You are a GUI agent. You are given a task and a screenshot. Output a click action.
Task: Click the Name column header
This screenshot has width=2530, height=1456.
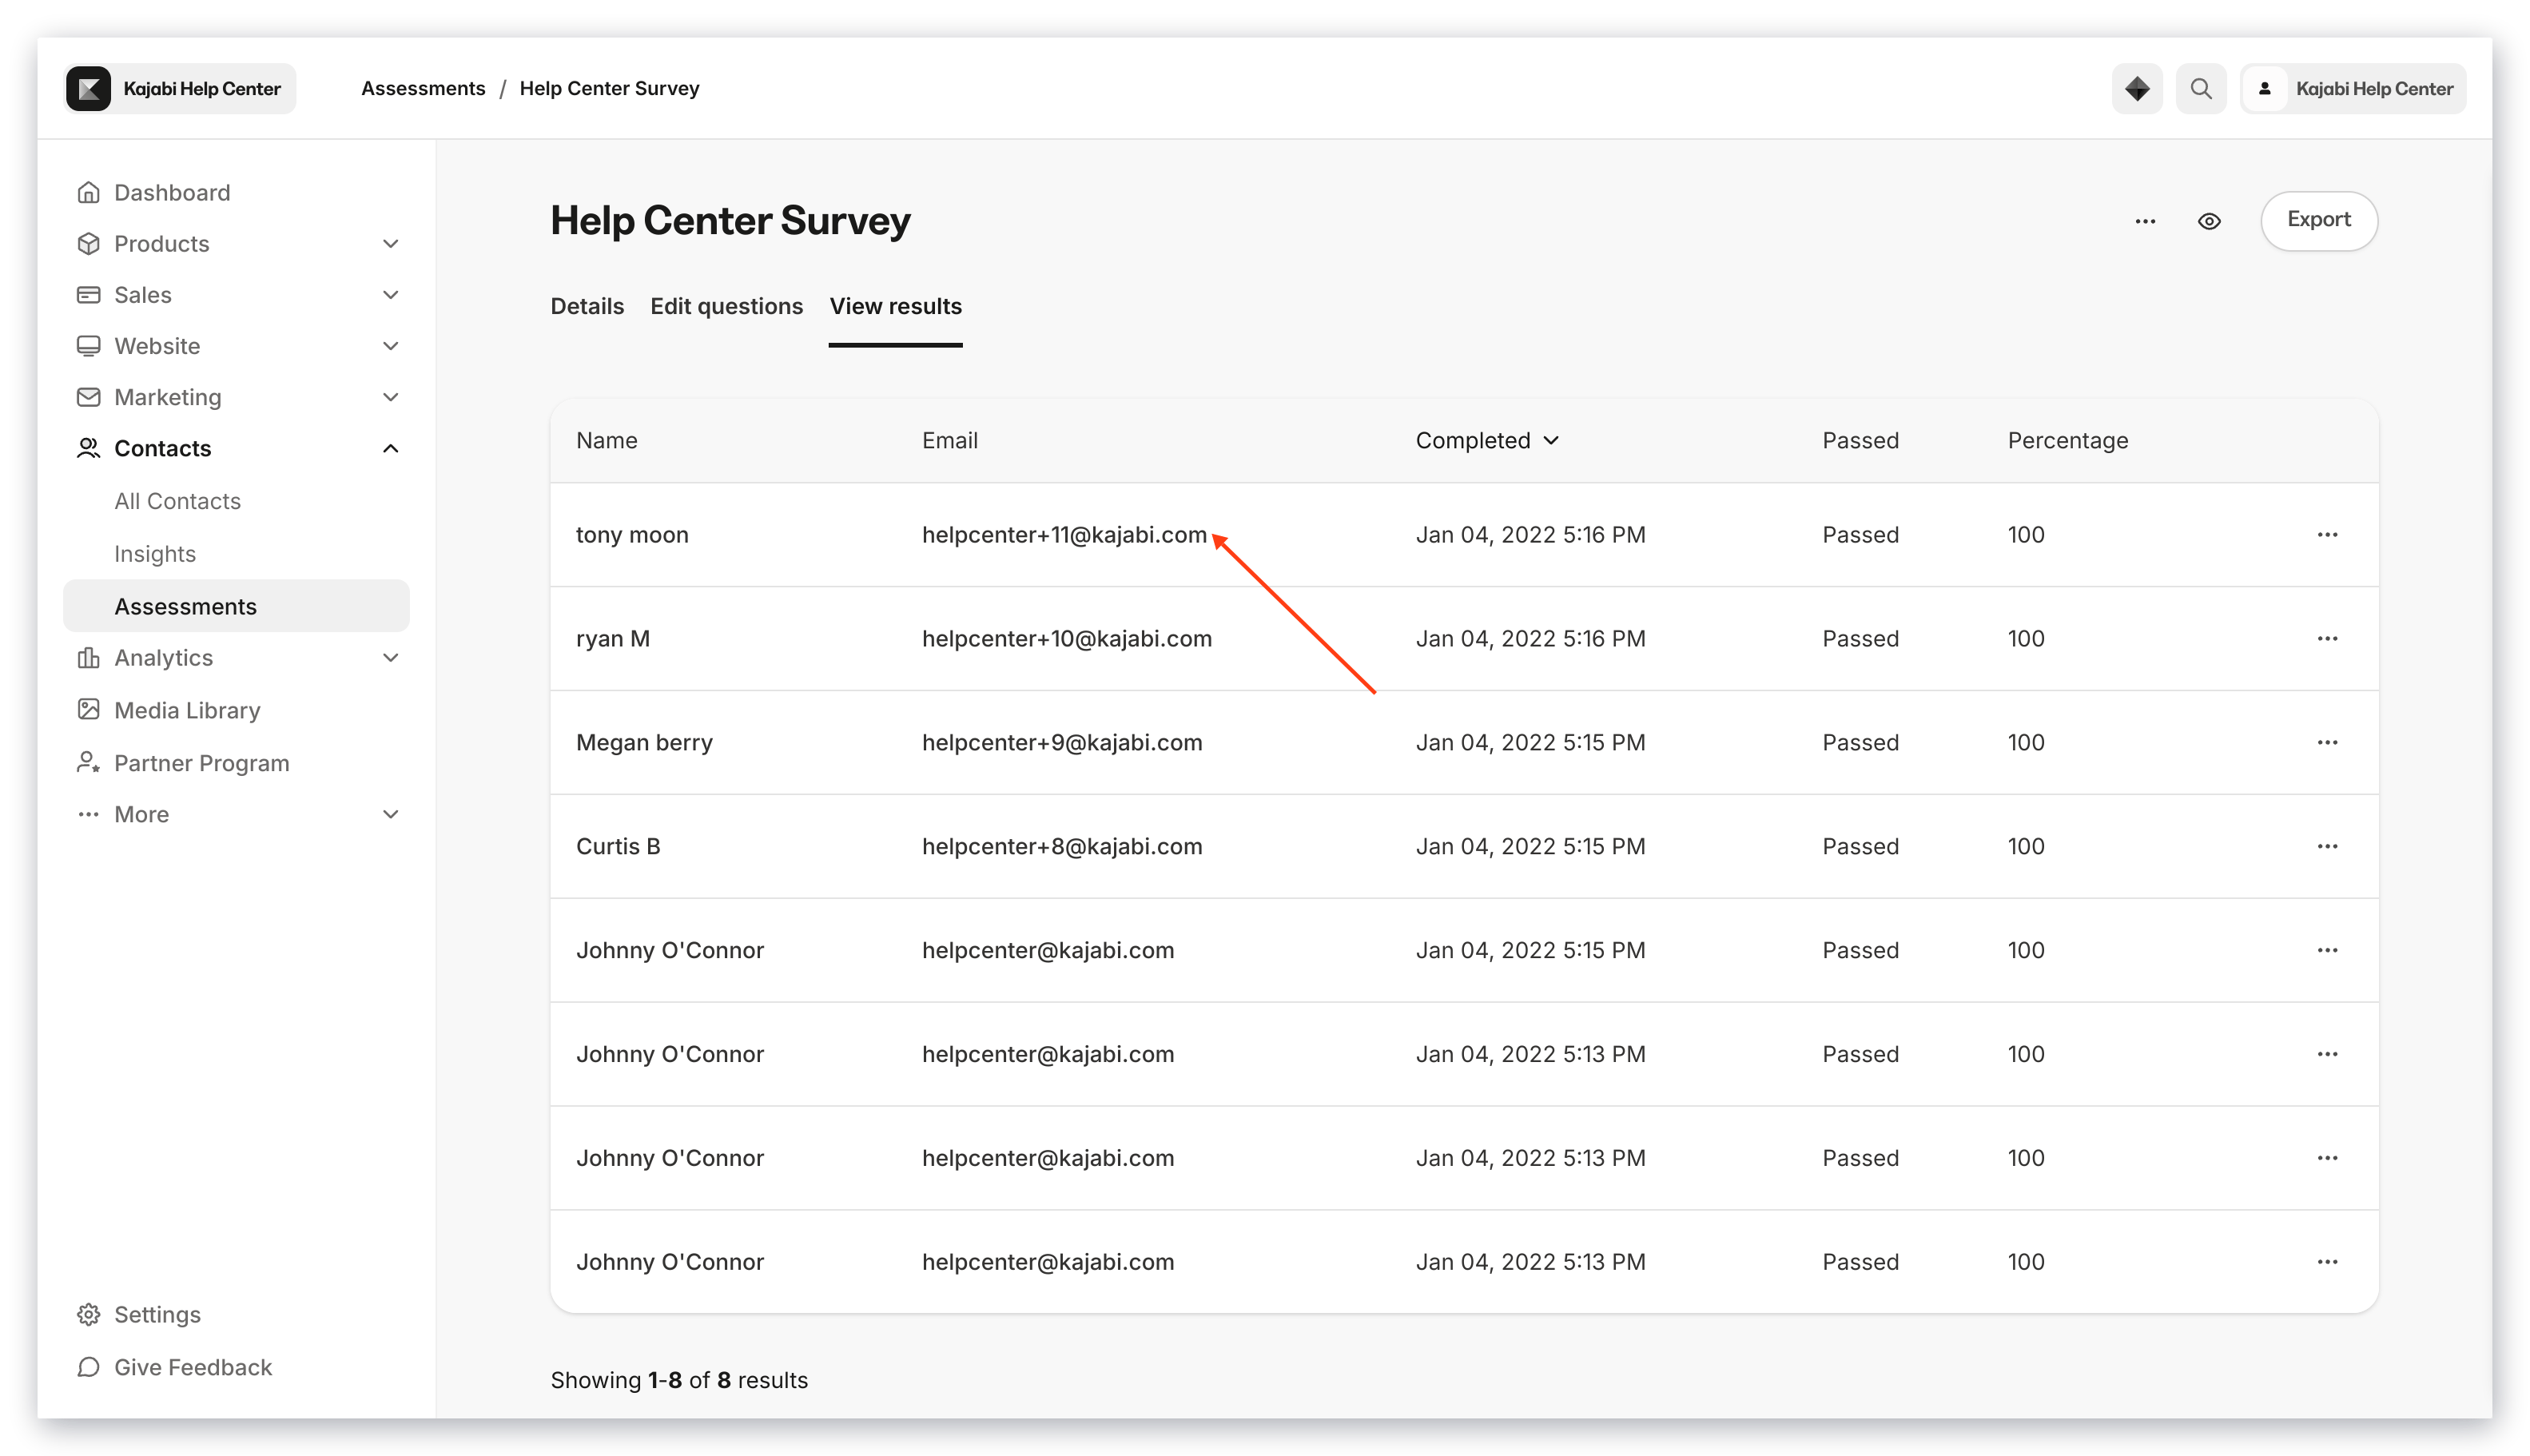point(606,440)
